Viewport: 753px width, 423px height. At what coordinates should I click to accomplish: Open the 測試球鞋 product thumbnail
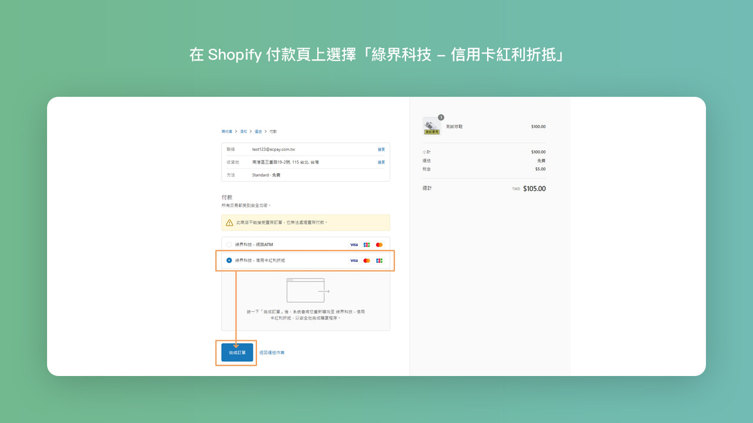click(x=431, y=126)
